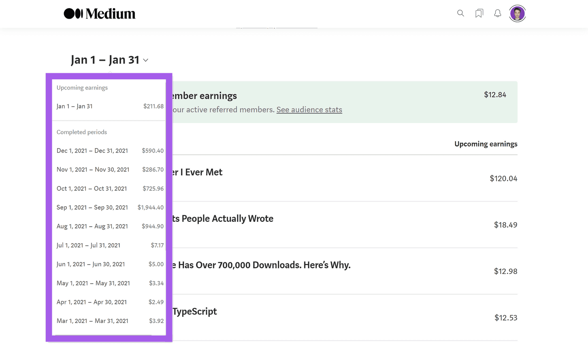Choose Jun 1, 2021 – Jun 30, 2021
The image size is (588, 344).
[109, 264]
